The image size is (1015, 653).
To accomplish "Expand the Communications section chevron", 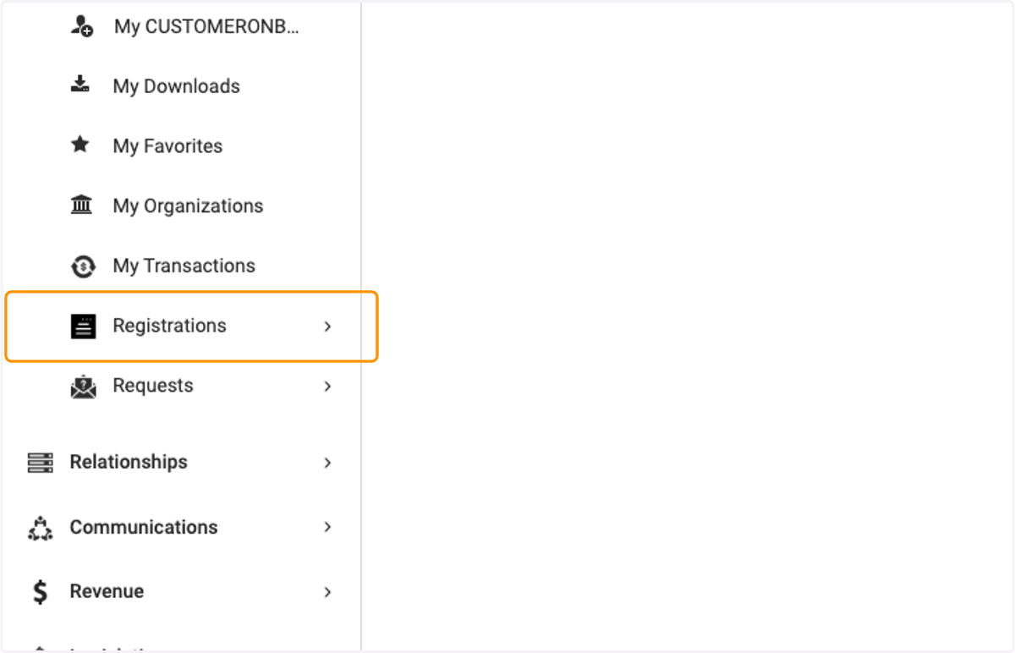I will [x=328, y=527].
